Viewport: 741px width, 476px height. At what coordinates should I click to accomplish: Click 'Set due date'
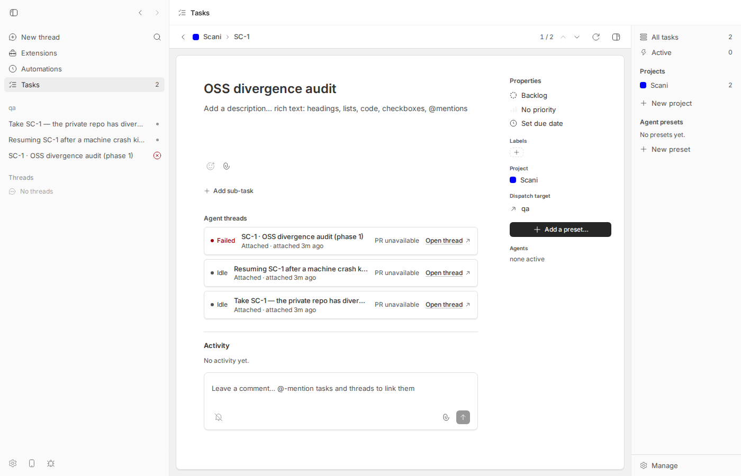tap(536, 123)
